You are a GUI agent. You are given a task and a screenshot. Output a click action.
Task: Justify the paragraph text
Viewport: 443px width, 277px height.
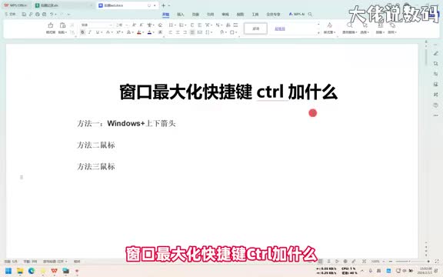coord(192,32)
